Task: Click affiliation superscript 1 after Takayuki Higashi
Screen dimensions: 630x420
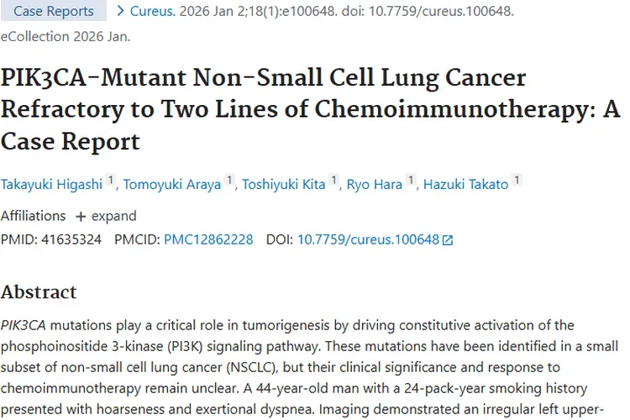Action: (111, 181)
